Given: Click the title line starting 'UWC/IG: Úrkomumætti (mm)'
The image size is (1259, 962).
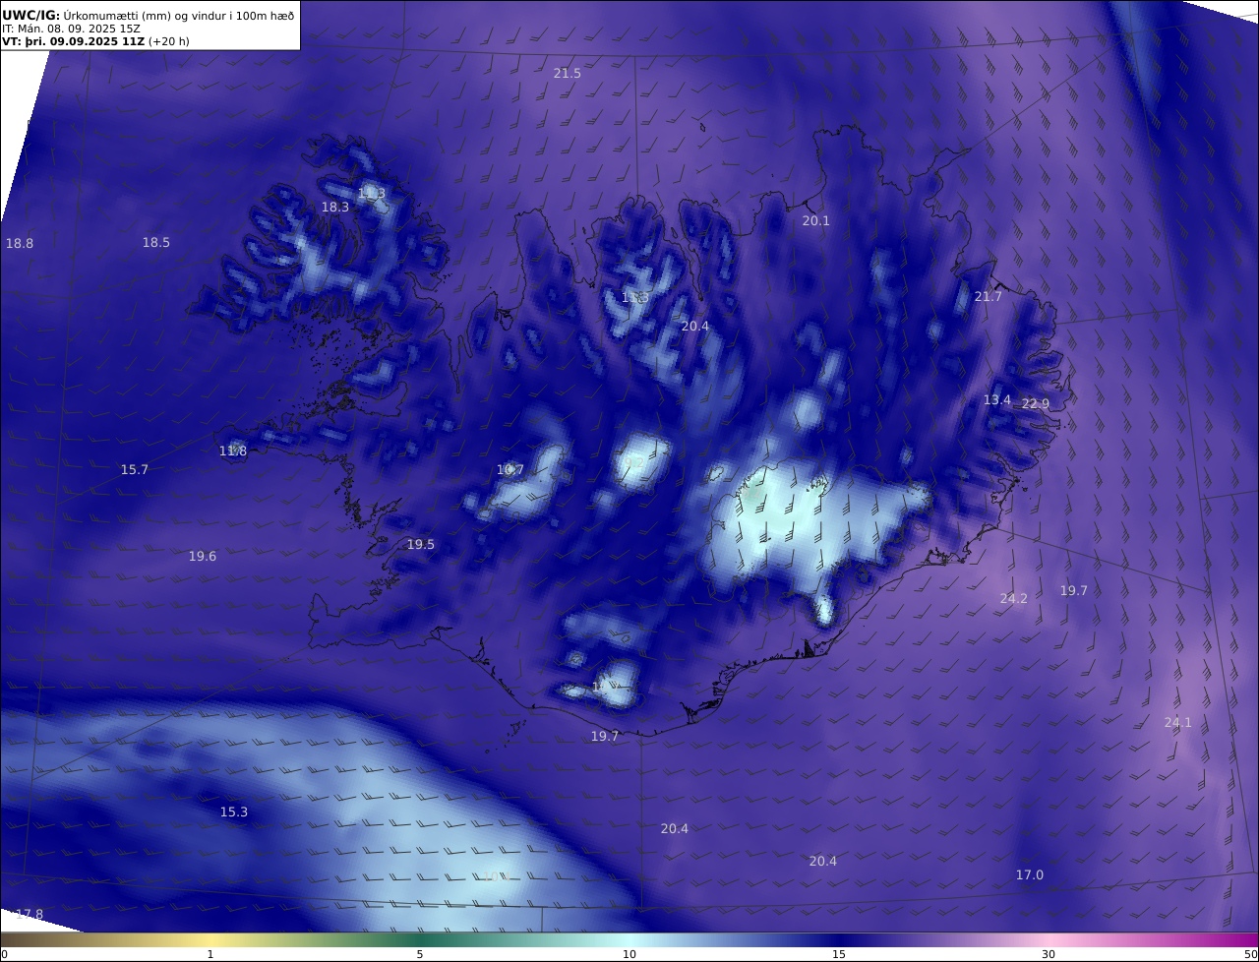Looking at the screenshot, I should pyautogui.click(x=148, y=15).
